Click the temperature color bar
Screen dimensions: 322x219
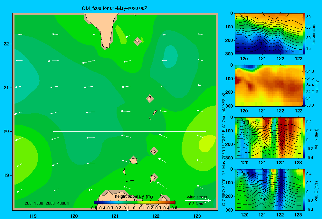(x=304, y=34)
